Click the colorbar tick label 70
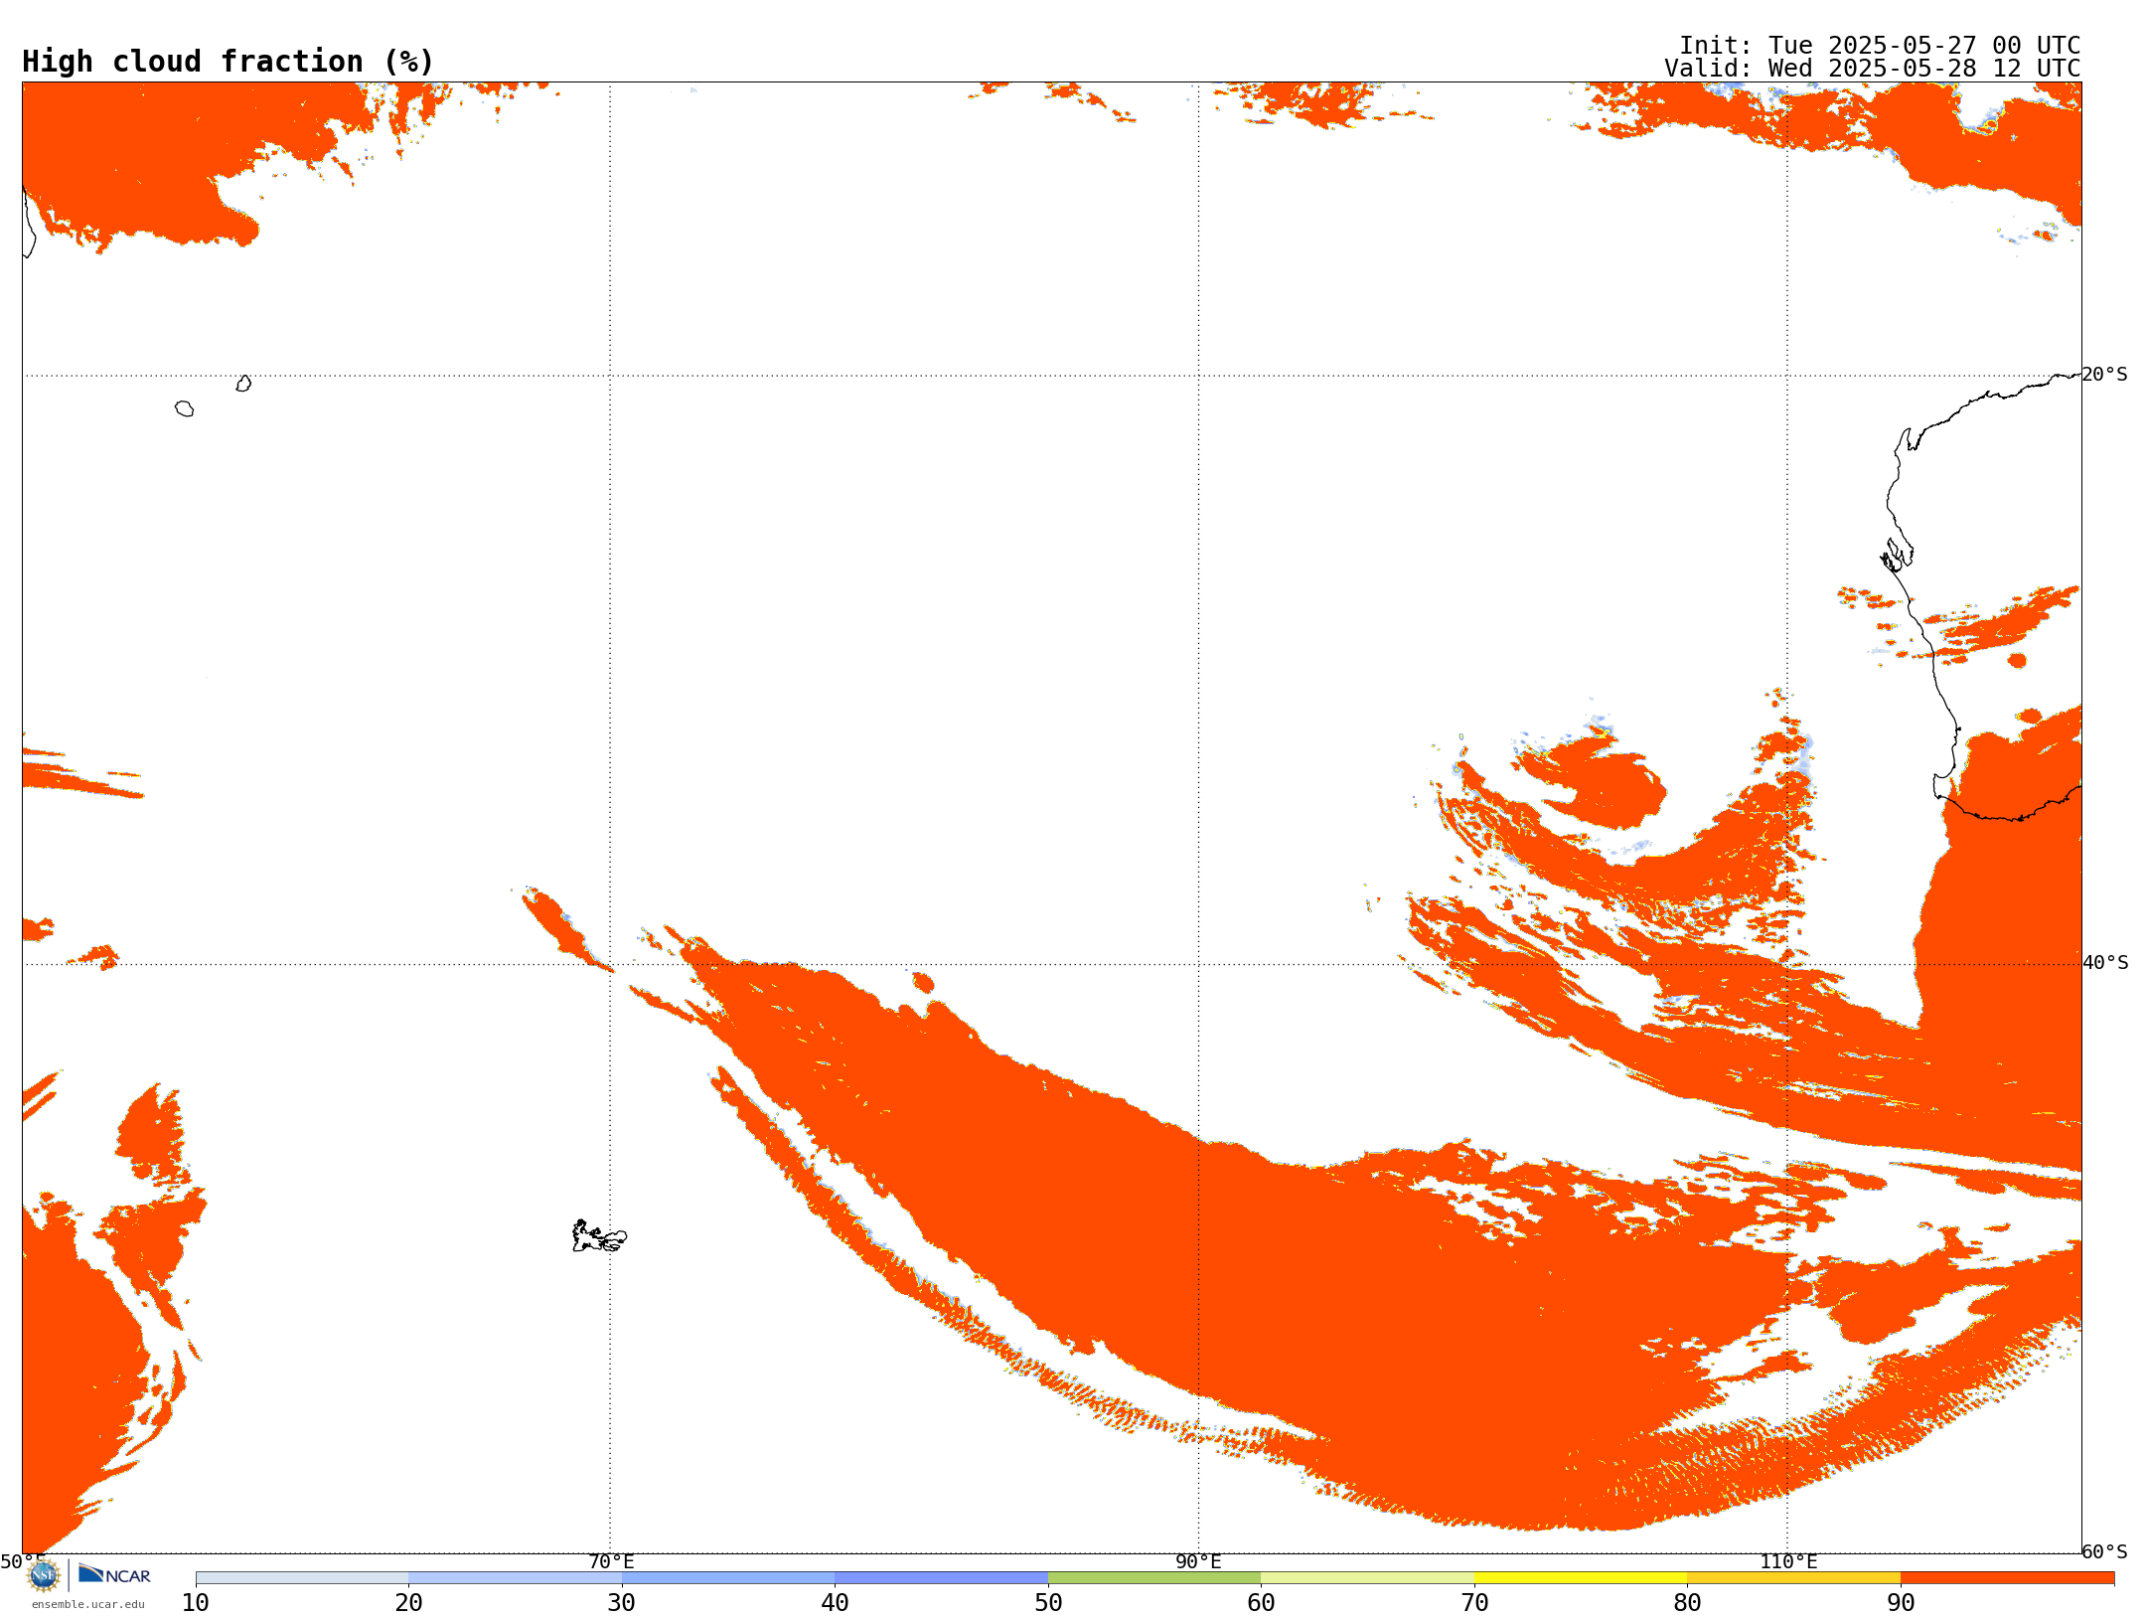Viewport: 2146px width, 1616px height. (1474, 1602)
